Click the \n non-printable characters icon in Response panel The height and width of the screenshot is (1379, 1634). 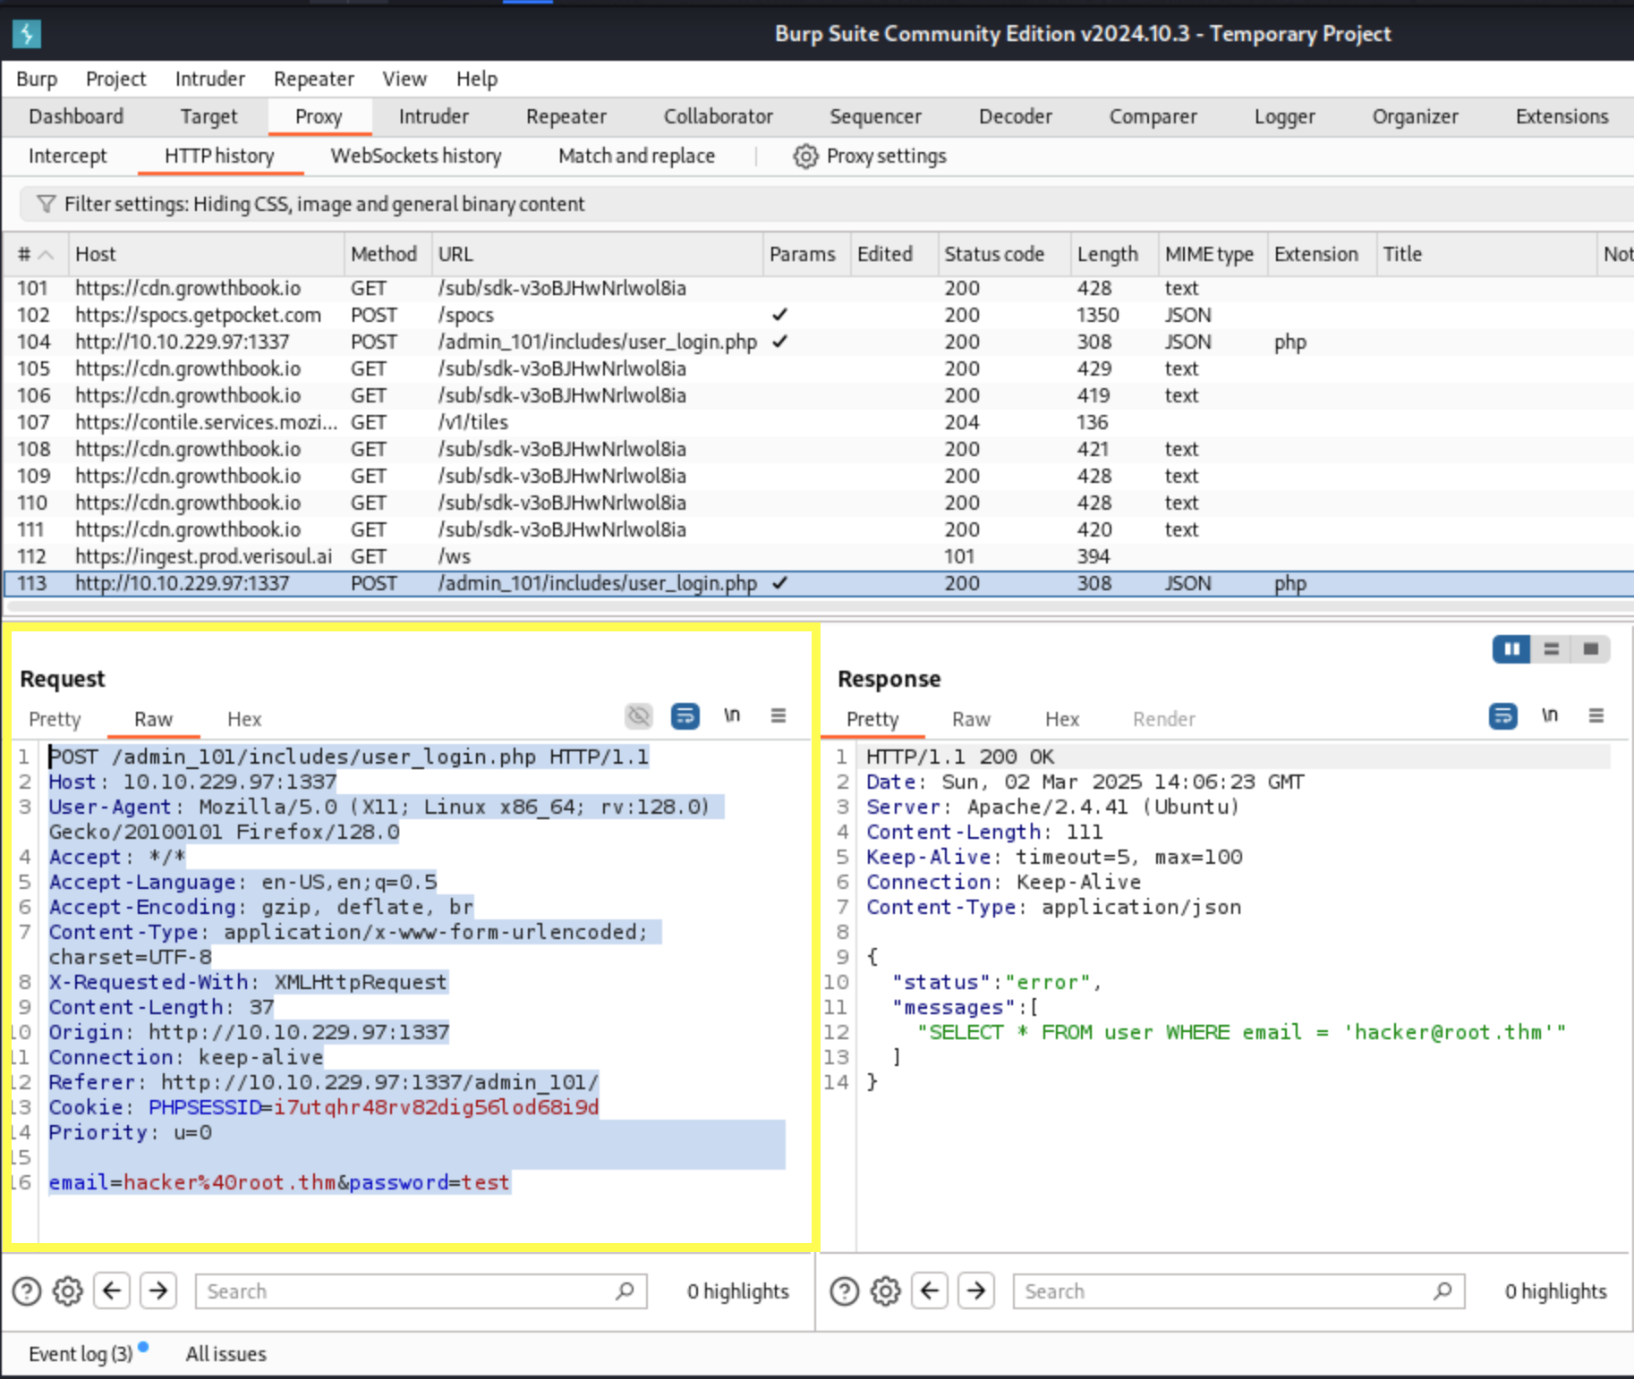coord(1550,715)
